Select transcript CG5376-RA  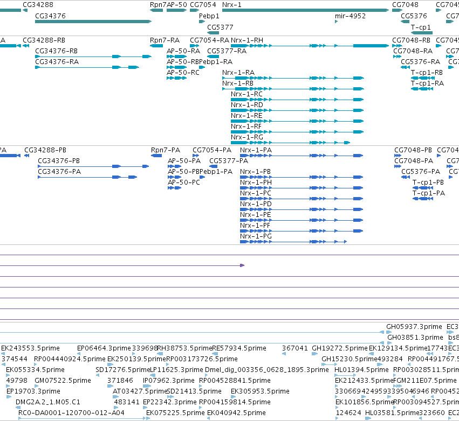coord(420,62)
